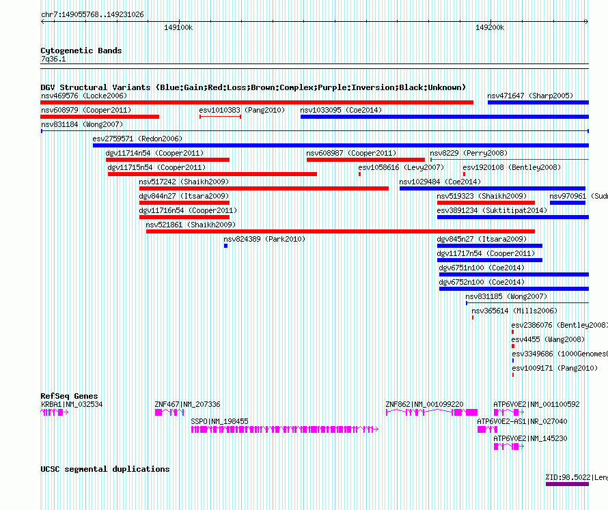This screenshot has width=608, height=510.
Task: Select the esv1009171 (Pang2010) variant
Action: [x=513, y=375]
